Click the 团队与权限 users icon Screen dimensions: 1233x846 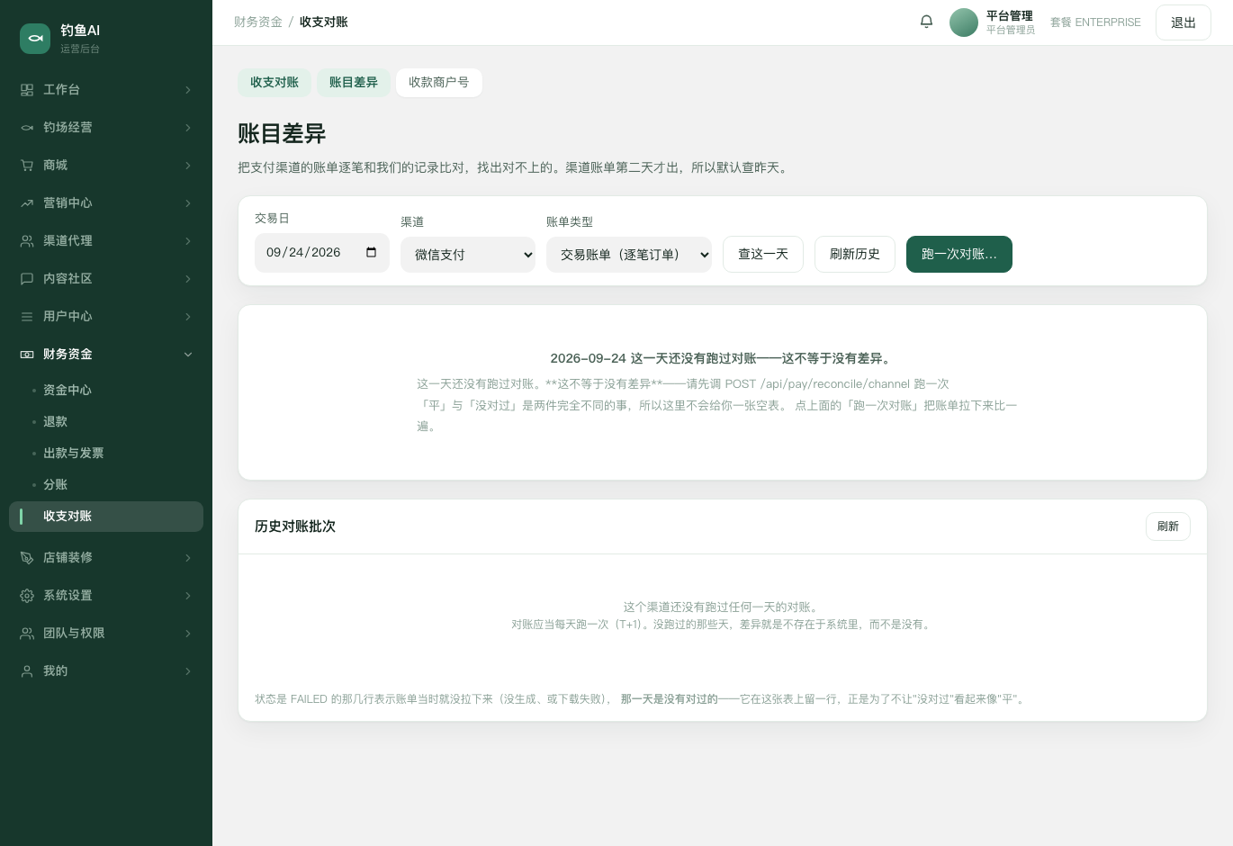pyautogui.click(x=27, y=634)
